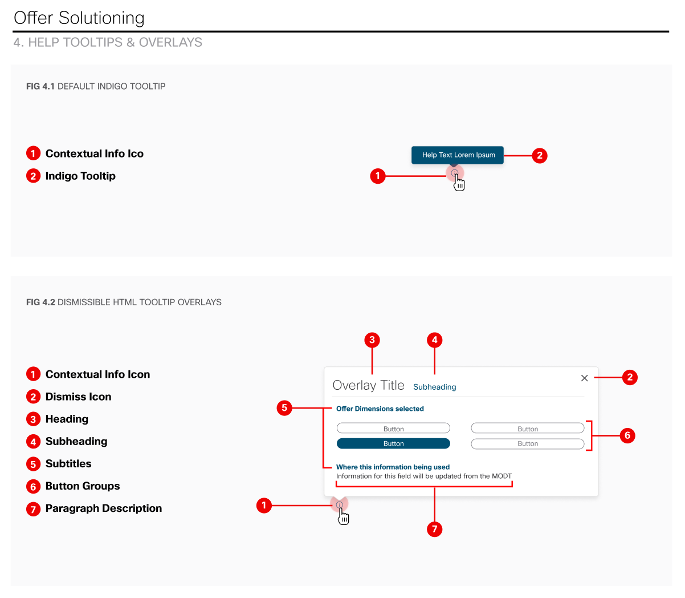
Task: Click the blue Subheading text in the overlay
Action: click(x=434, y=387)
